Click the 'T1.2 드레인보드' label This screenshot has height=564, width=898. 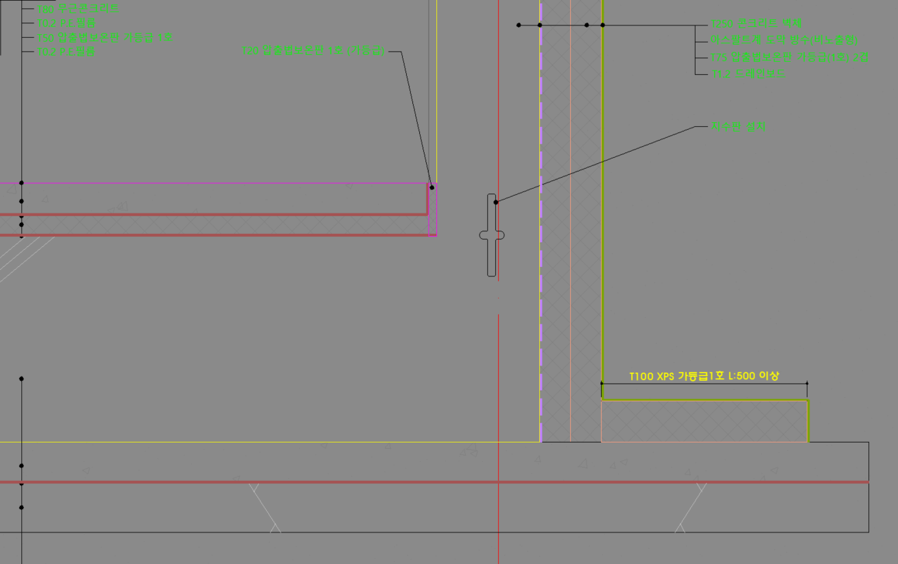tap(748, 73)
